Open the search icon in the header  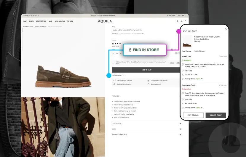tap(178, 21)
